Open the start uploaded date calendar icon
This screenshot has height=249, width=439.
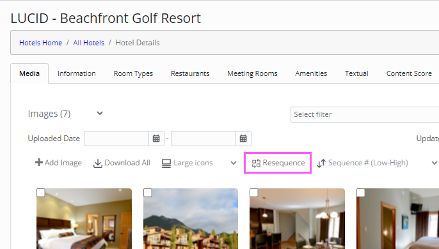(x=156, y=139)
